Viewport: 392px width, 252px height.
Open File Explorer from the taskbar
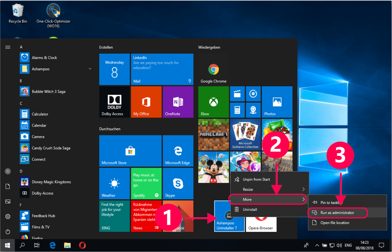[x=67, y=245]
